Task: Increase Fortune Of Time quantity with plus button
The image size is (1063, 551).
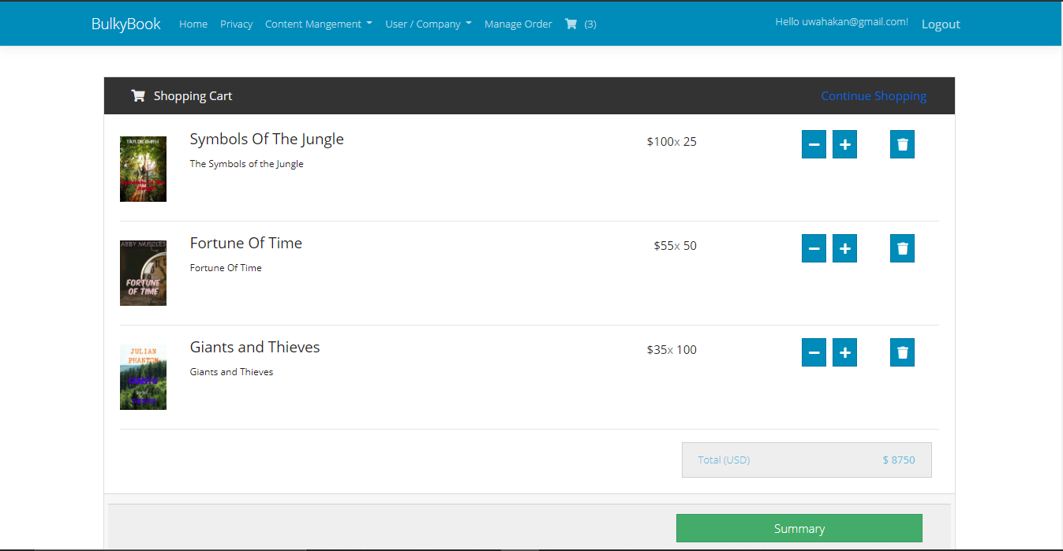Action: point(844,248)
